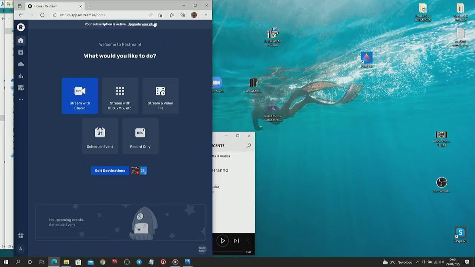Viewport: 475px width, 267px height.
Task: Choose Stream with Studio
Action: coord(80,96)
